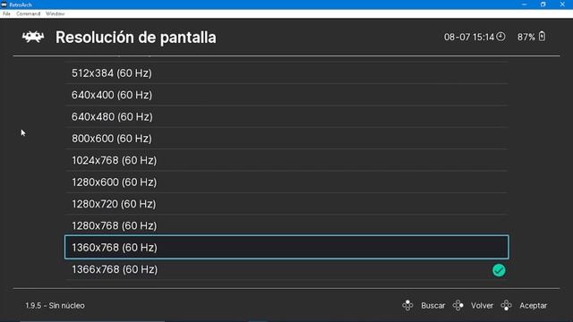Click the battery icon next to 87%
Screen dimensions: 573x322
[x=542, y=37]
